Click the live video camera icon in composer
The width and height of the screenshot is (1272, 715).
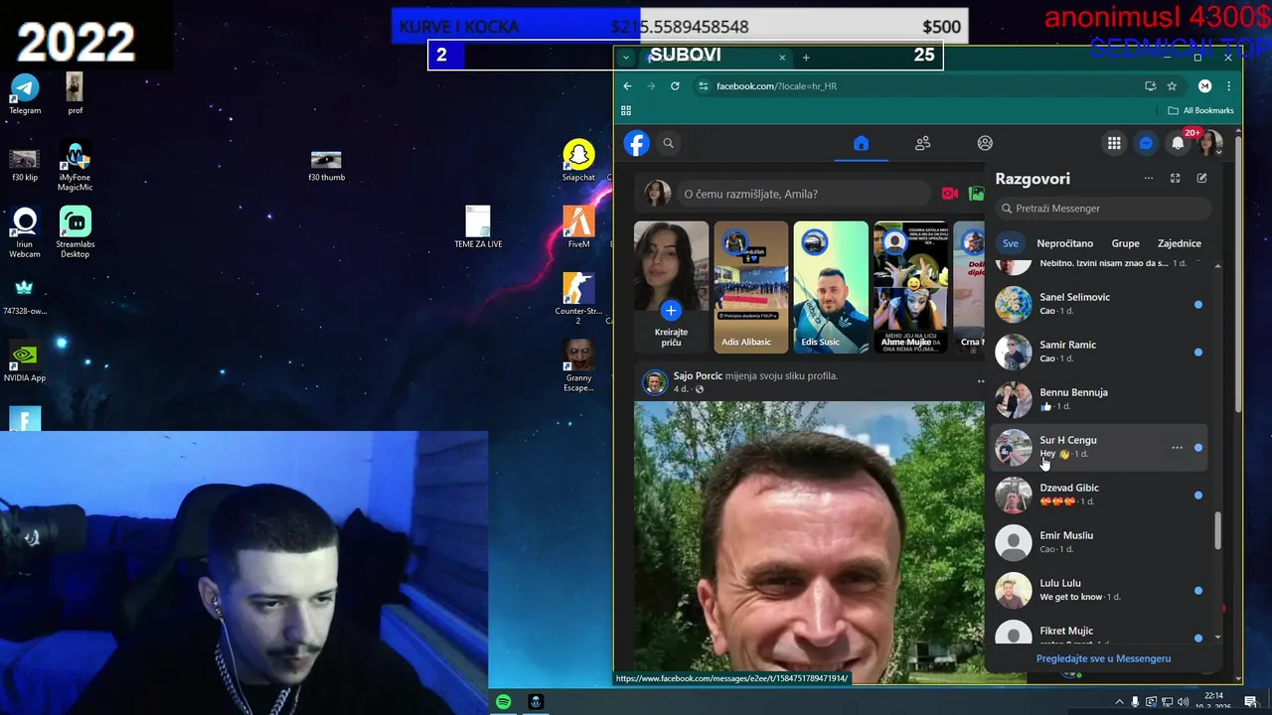950,194
